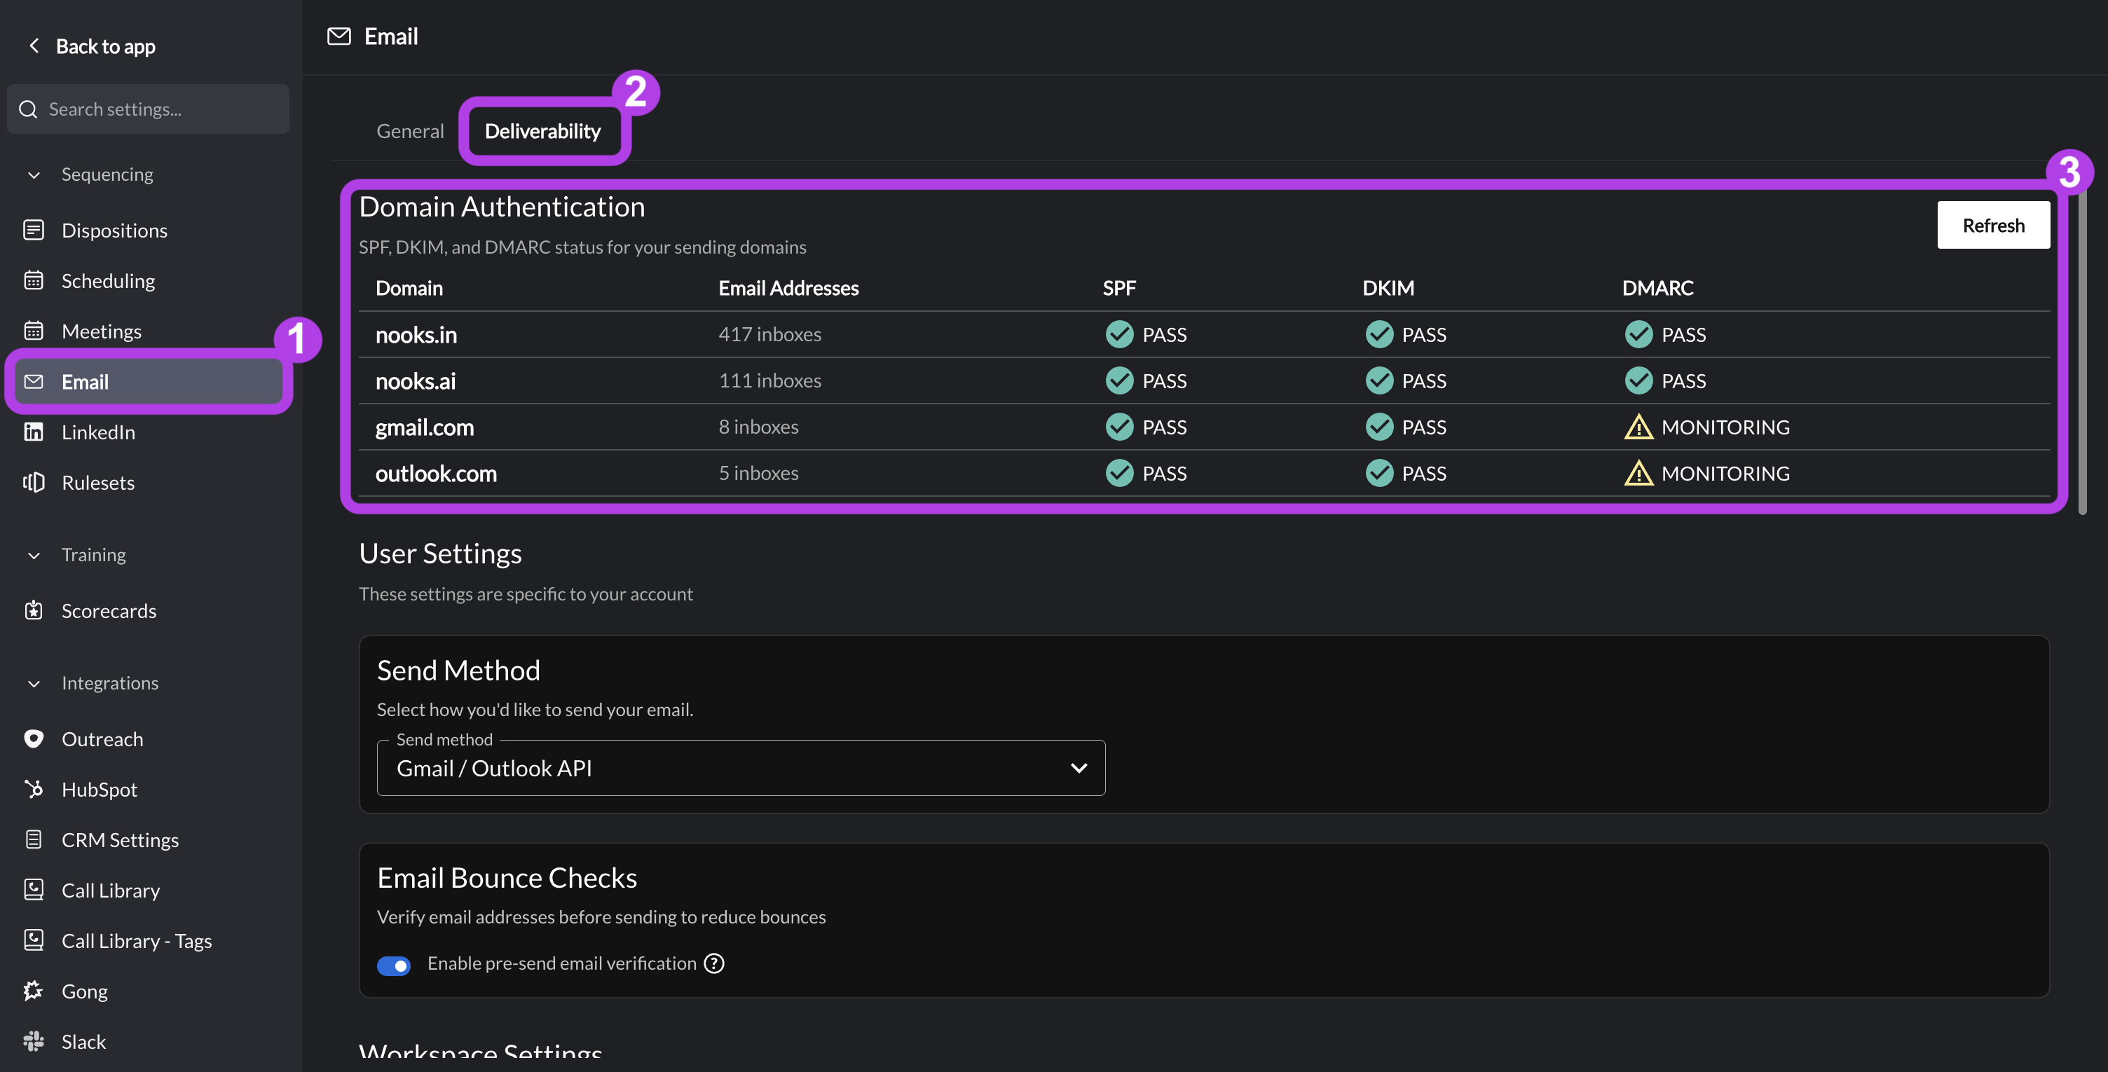This screenshot has height=1072, width=2108.
Task: Click the 417 inboxes cell
Action: click(x=769, y=334)
